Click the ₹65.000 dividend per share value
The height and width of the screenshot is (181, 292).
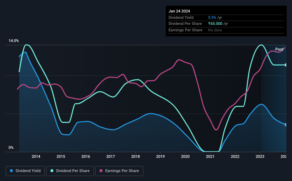(215, 24)
